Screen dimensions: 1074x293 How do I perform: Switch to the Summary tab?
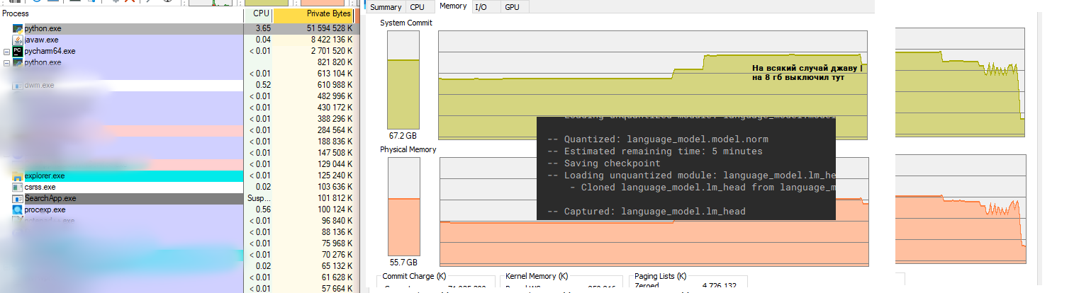coord(386,7)
